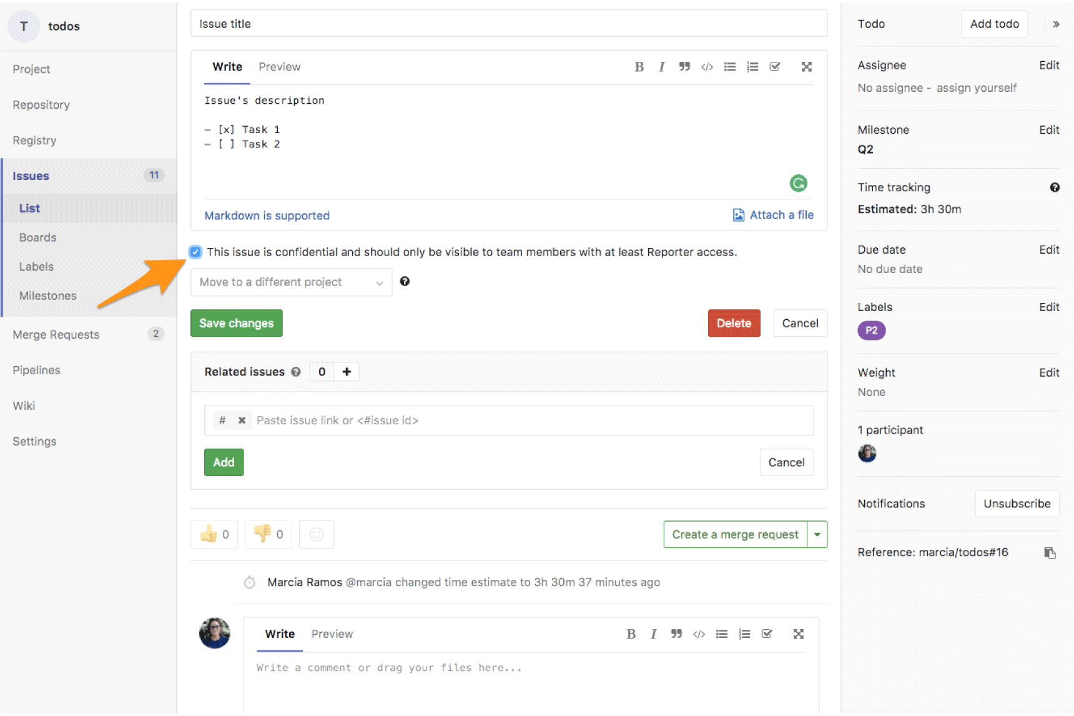1074x716 pixels.
Task: Expand Create a merge request dropdown arrow
Action: pos(817,535)
